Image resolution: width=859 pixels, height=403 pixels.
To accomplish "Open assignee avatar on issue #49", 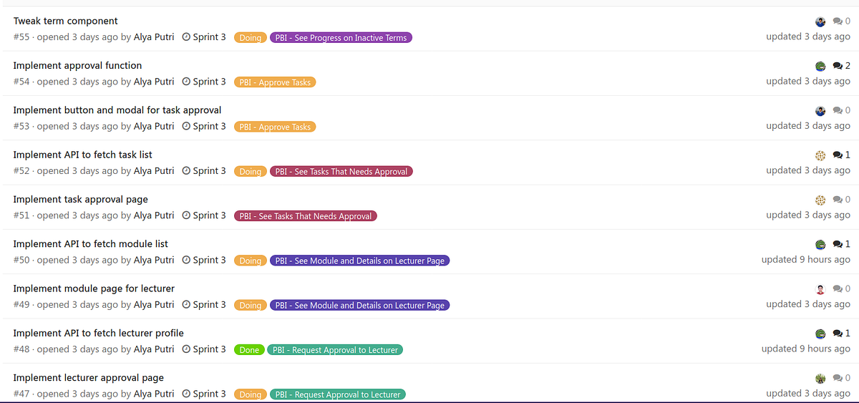I will point(820,289).
